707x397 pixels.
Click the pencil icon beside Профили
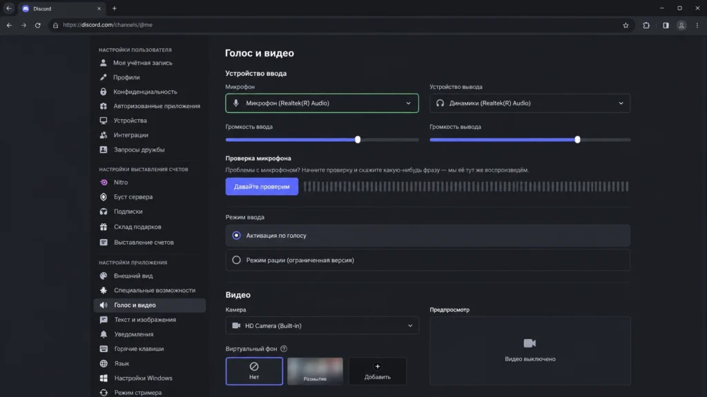pyautogui.click(x=104, y=77)
